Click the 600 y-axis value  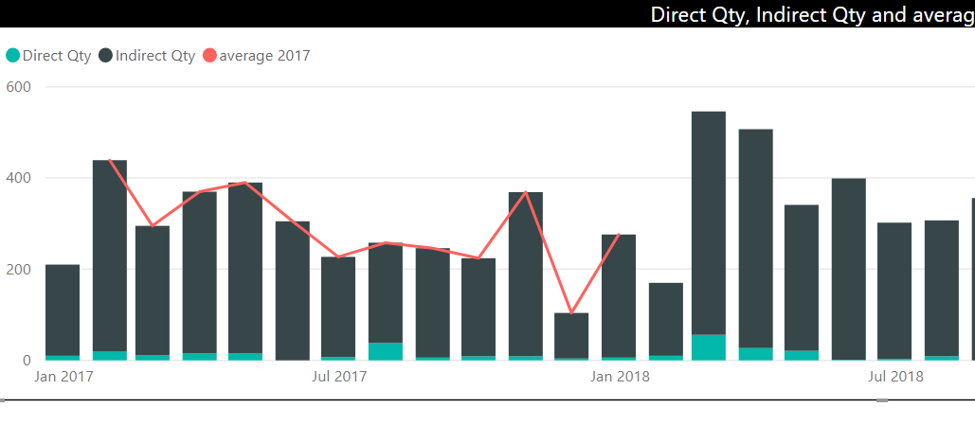tap(18, 87)
